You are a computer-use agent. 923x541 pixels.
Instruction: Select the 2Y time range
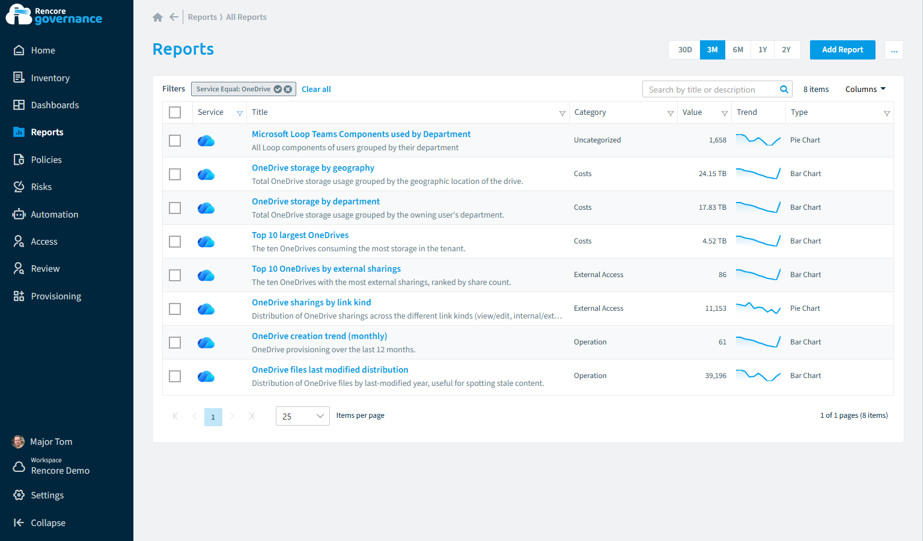pos(787,50)
